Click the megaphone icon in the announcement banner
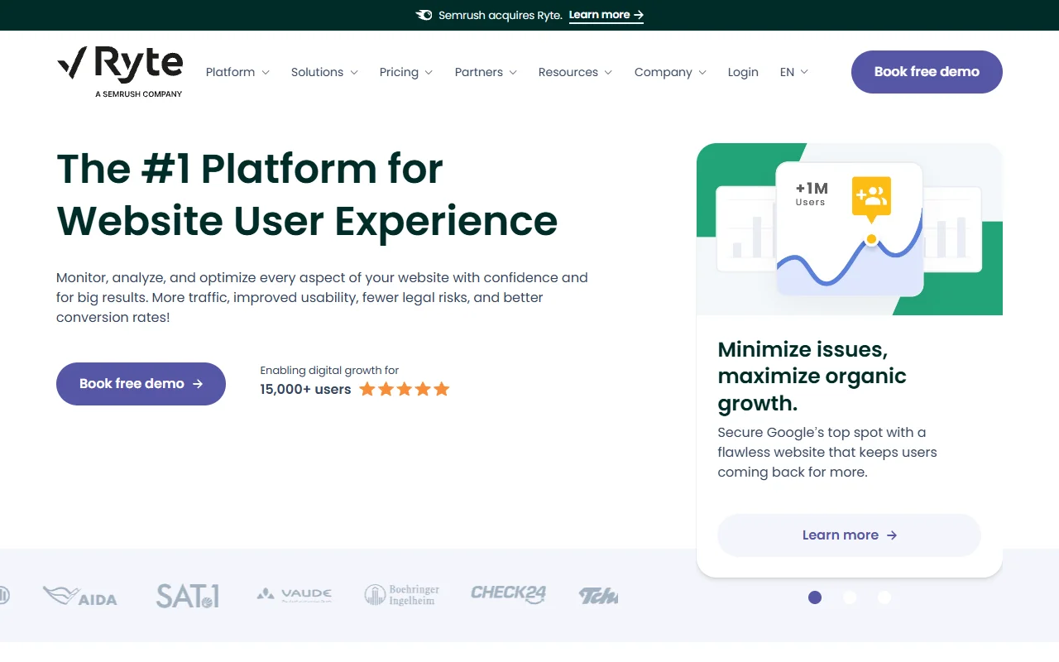Image resolution: width=1059 pixels, height=662 pixels. point(424,14)
